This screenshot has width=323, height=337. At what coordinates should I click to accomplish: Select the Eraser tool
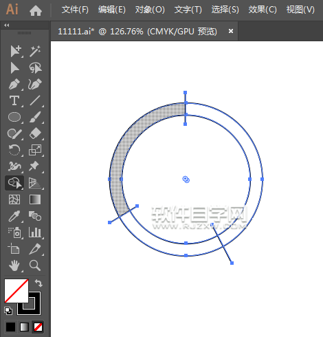pos(35,133)
